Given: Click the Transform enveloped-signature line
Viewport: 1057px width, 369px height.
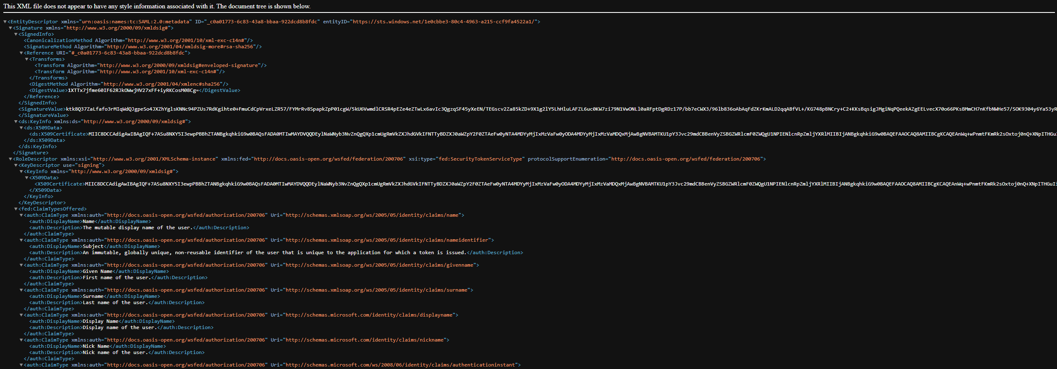Looking at the screenshot, I should 151,65.
